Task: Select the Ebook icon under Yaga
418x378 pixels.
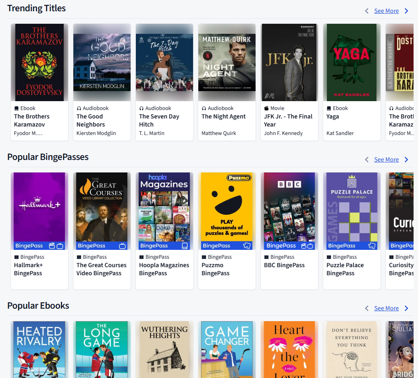Action: click(x=329, y=108)
